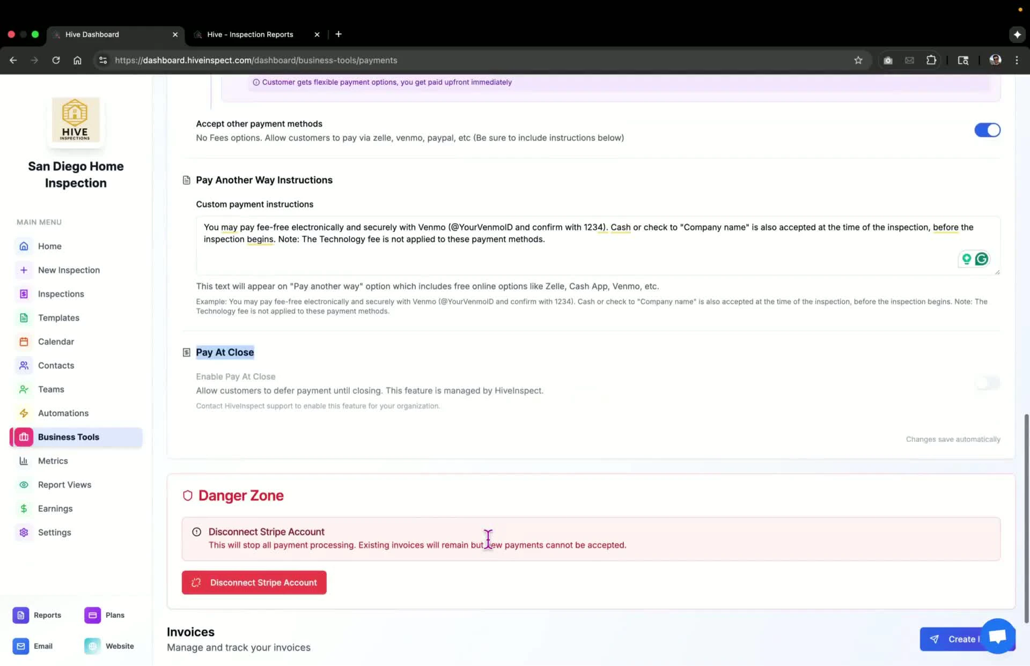This screenshot has width=1030, height=666.
Task: Open the Calendar sidebar icon
Action: tap(24, 342)
